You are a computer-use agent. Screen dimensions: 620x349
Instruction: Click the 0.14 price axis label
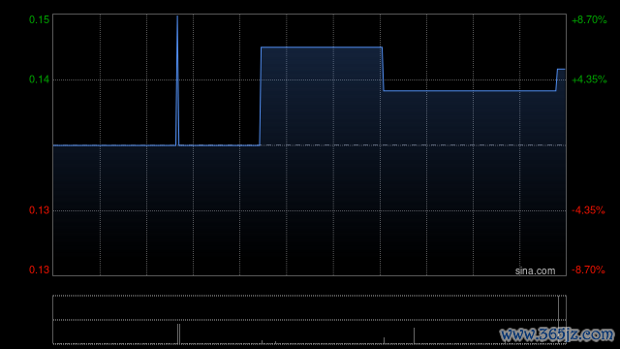click(x=39, y=79)
